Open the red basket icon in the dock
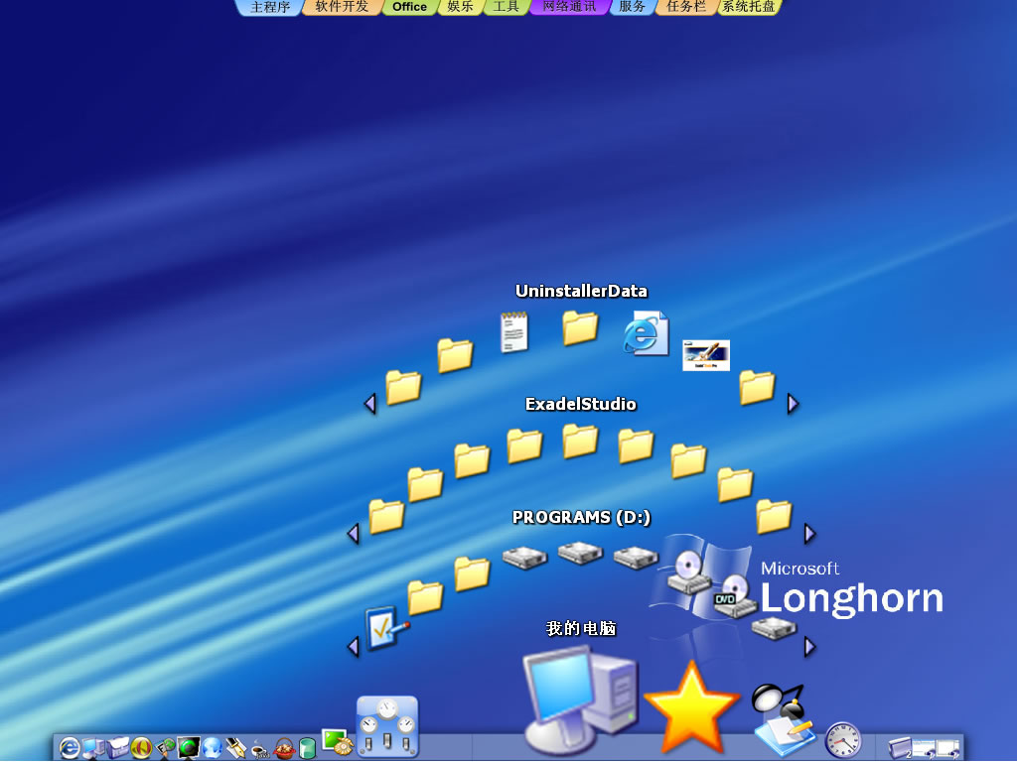Viewport: 1017px width, 762px height. [x=283, y=748]
